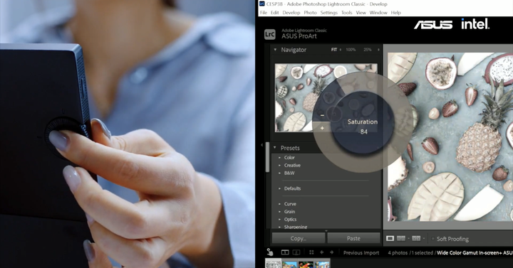Expand the Grain preset group
The width and height of the screenshot is (513, 268).
pyautogui.click(x=280, y=212)
